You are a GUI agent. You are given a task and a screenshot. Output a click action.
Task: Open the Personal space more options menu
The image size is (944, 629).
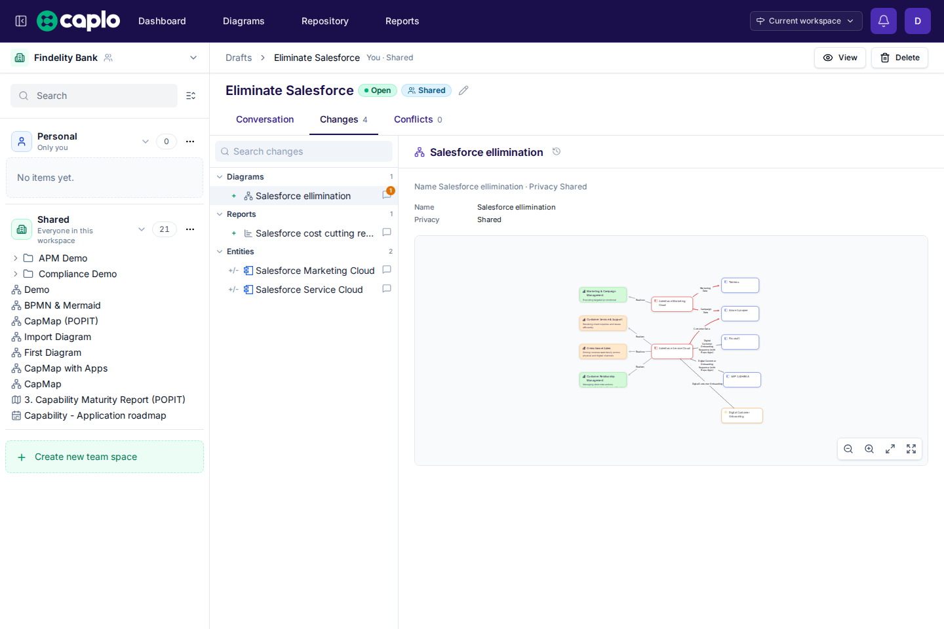click(190, 142)
